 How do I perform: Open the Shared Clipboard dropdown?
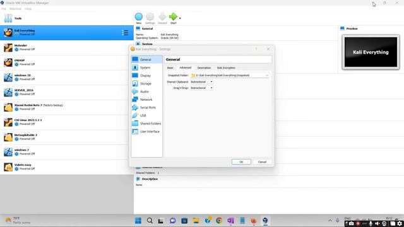[x=201, y=82]
